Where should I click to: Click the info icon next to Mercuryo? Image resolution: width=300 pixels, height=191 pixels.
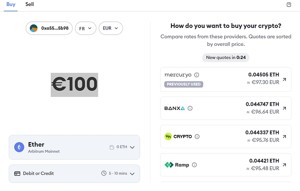(x=197, y=75)
